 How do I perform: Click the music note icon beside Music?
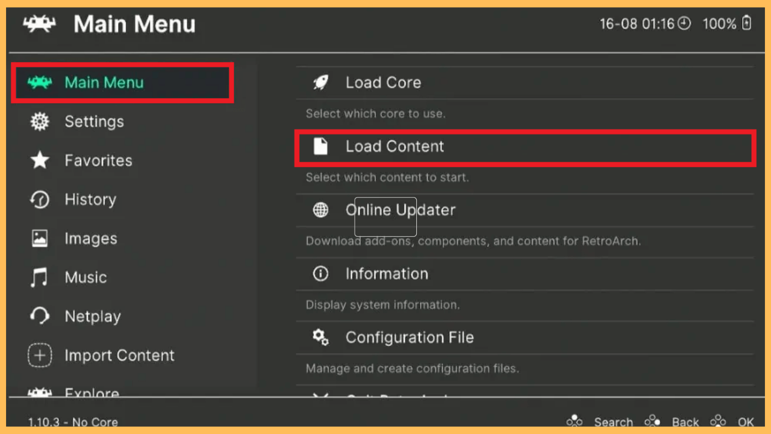click(x=39, y=277)
